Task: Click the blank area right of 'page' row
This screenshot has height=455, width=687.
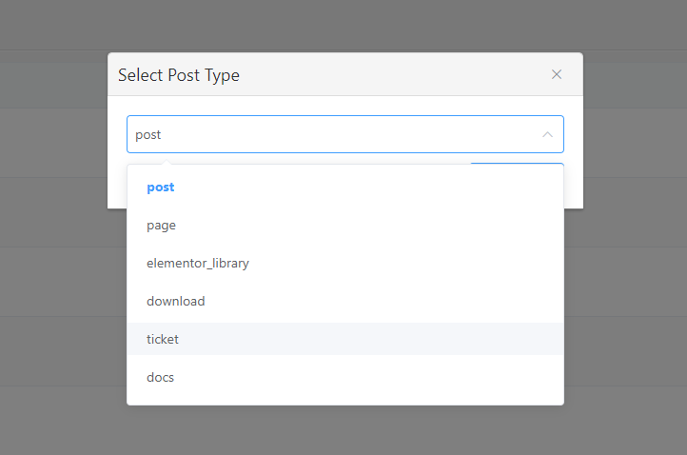Action: (x=381, y=226)
